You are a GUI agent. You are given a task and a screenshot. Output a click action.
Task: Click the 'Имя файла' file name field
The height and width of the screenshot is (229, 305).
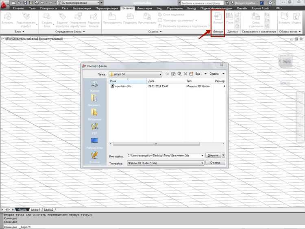pyautogui.click(x=166, y=156)
